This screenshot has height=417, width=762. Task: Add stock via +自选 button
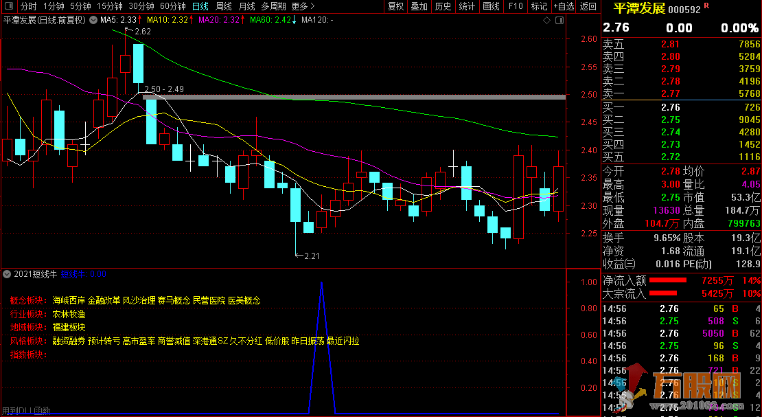click(564, 6)
